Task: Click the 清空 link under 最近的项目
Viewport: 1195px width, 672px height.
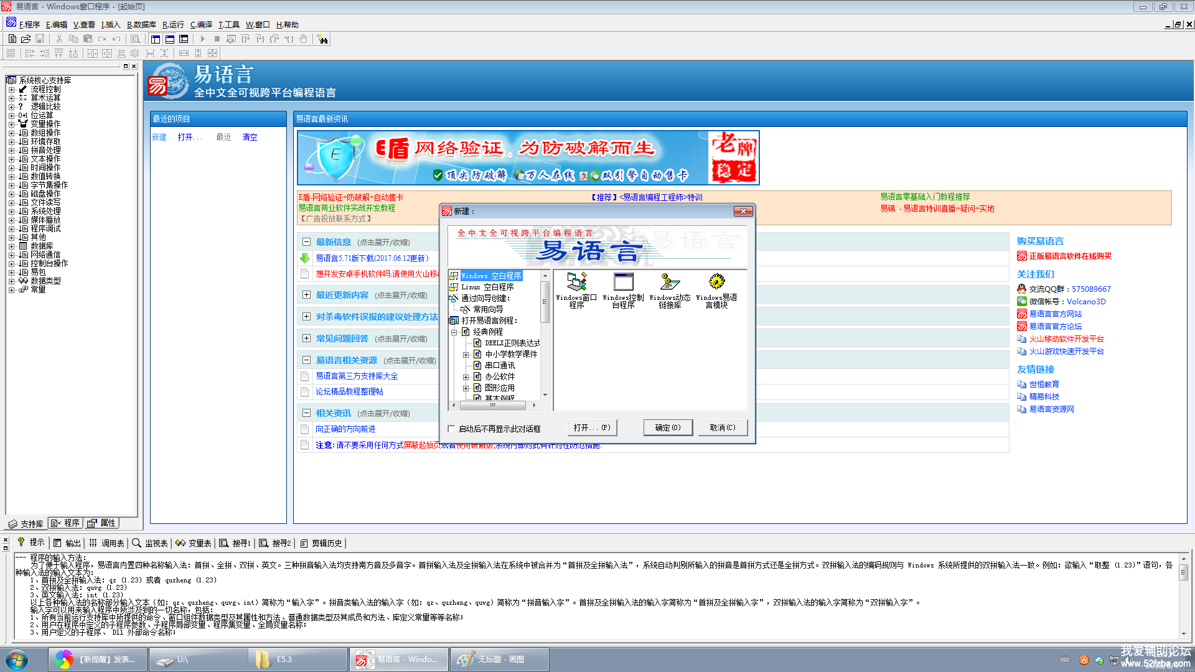Action: point(250,137)
